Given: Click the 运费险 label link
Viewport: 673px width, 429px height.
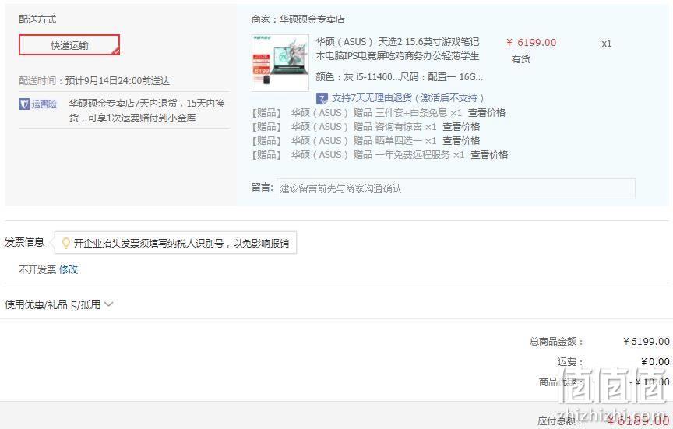Looking at the screenshot, I should [x=44, y=104].
